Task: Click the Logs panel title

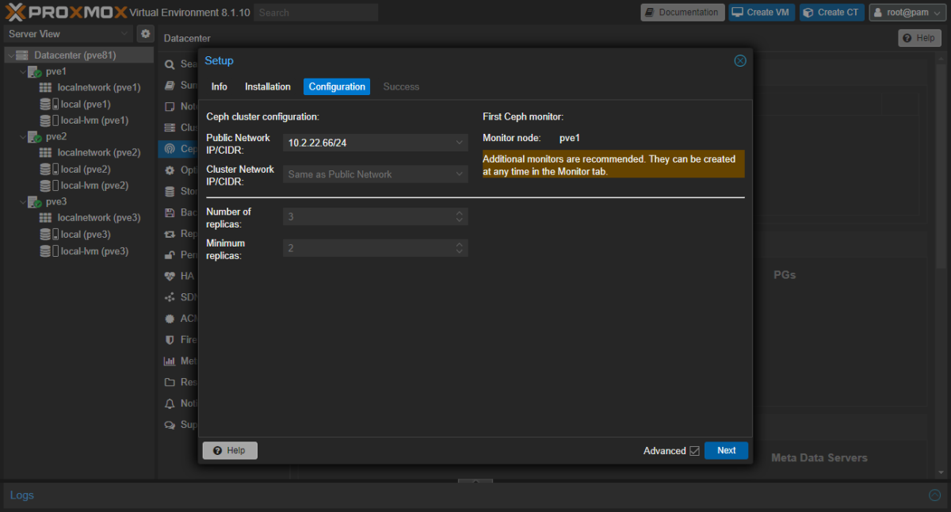Action: (x=22, y=495)
